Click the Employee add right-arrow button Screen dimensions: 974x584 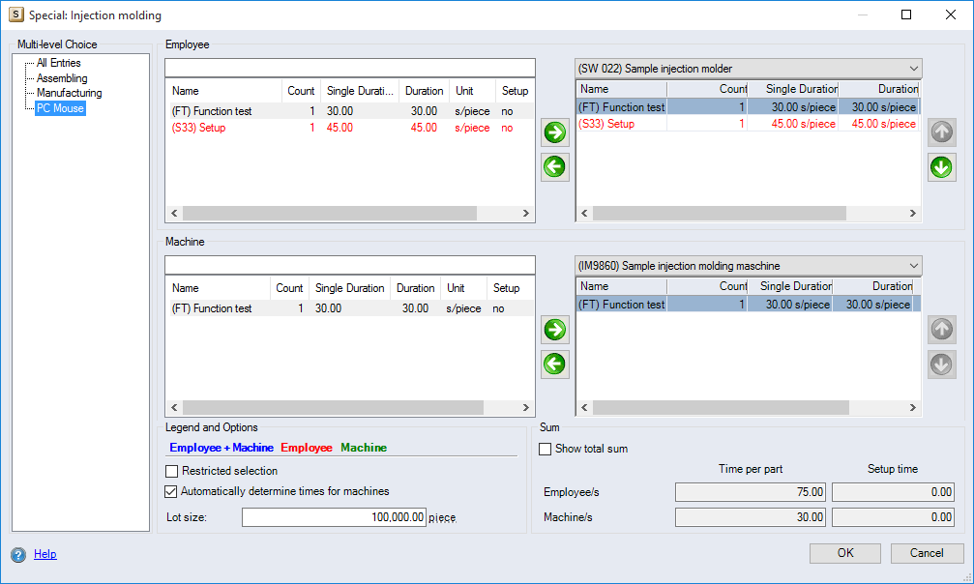pyautogui.click(x=555, y=132)
